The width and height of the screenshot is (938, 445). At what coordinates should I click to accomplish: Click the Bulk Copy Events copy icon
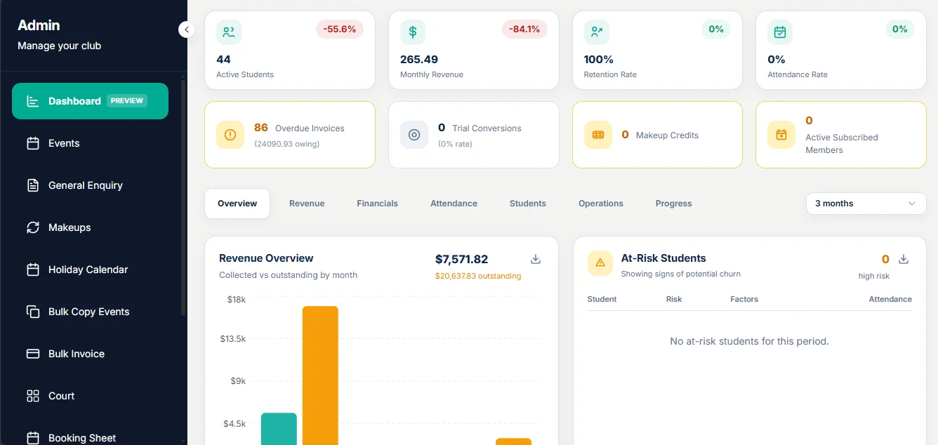[x=33, y=312]
